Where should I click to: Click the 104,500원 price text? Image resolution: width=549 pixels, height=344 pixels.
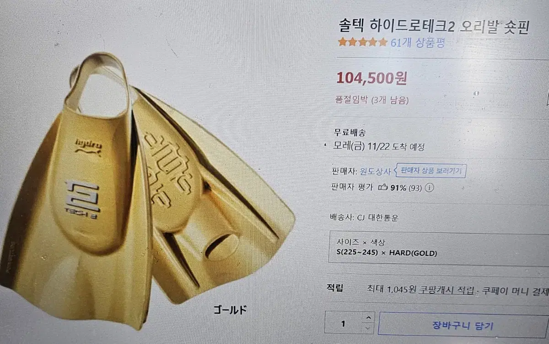coord(371,78)
